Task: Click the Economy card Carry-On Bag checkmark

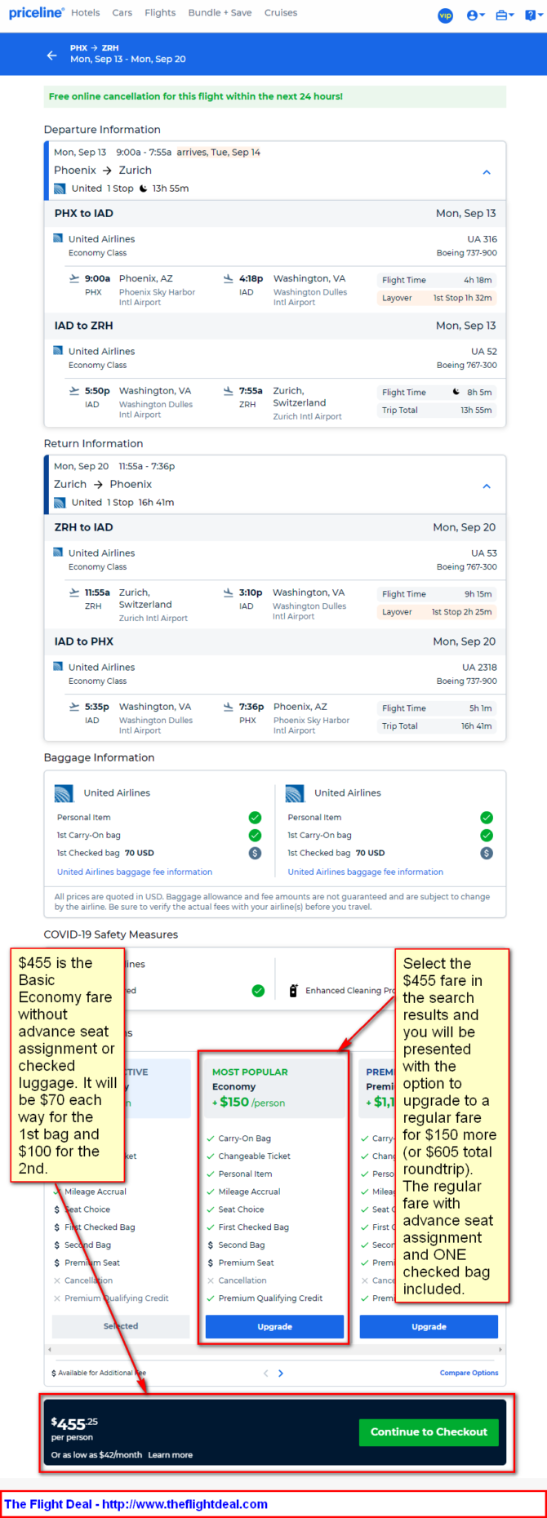Action: coord(211,1138)
